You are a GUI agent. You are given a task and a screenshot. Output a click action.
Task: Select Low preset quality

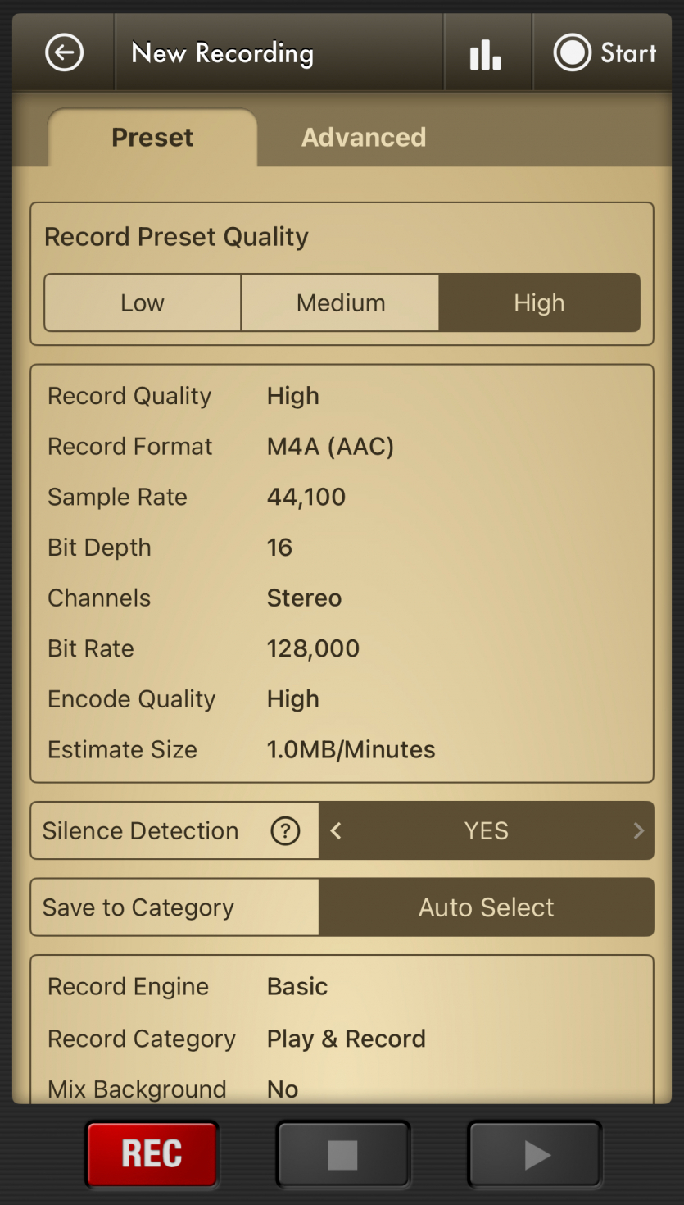point(143,303)
